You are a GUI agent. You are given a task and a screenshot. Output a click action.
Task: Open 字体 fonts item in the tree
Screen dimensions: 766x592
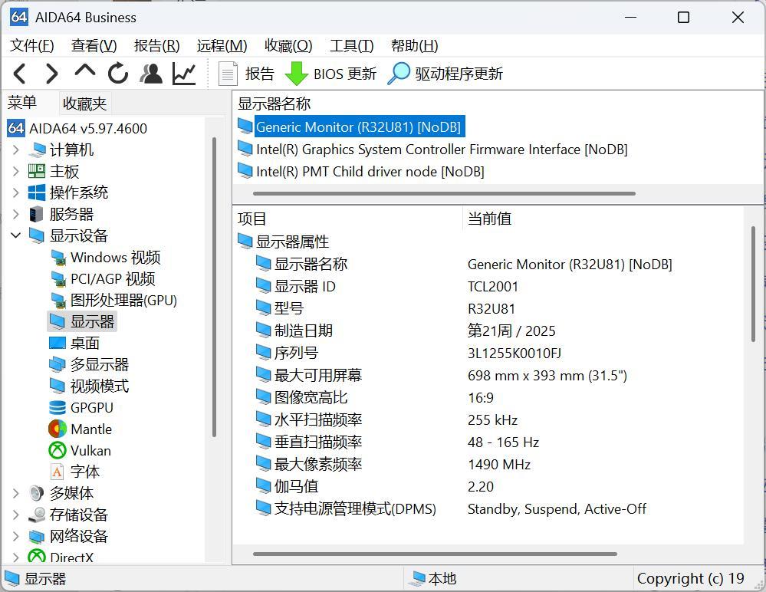click(74, 472)
